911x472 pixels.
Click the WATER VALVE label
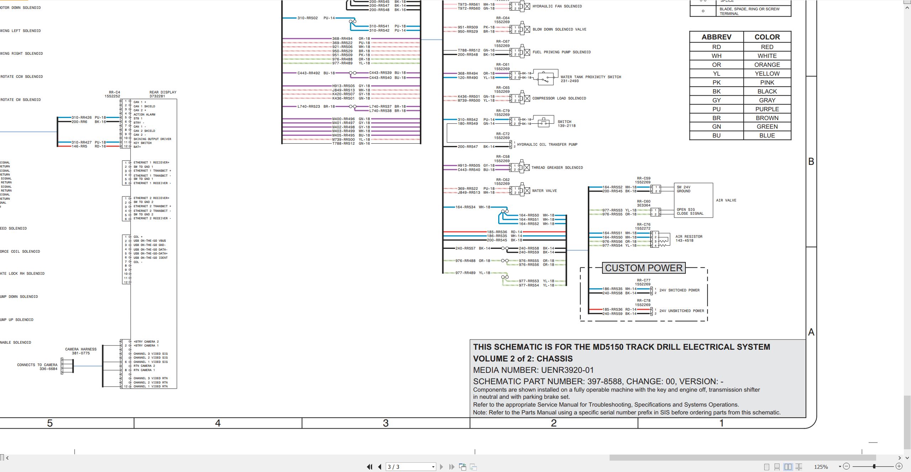(x=544, y=191)
